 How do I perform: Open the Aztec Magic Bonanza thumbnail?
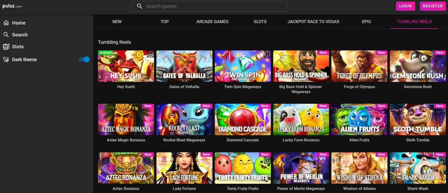(126, 119)
